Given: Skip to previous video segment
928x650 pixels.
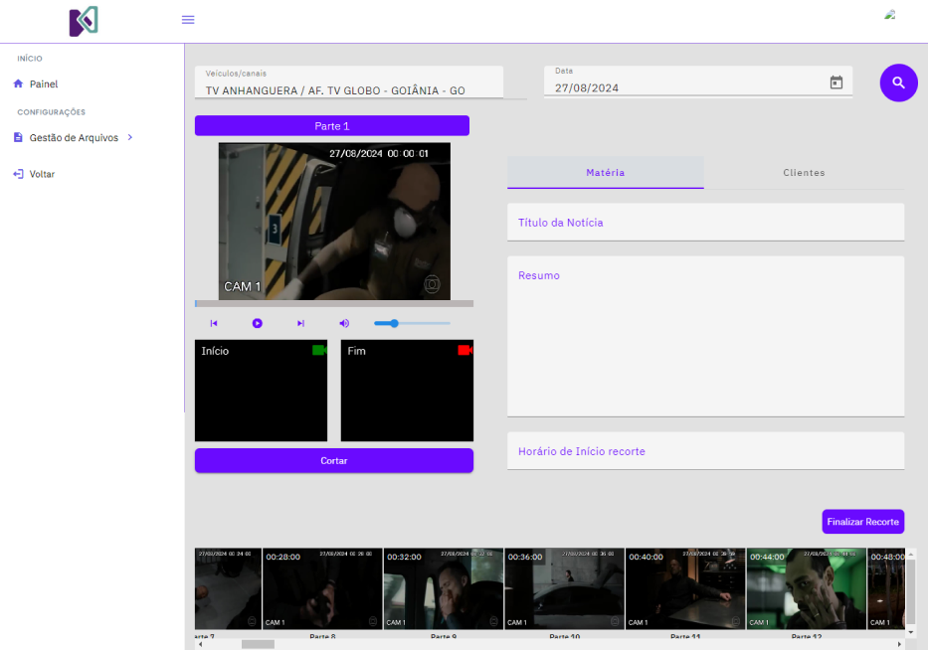Looking at the screenshot, I should pyautogui.click(x=214, y=323).
